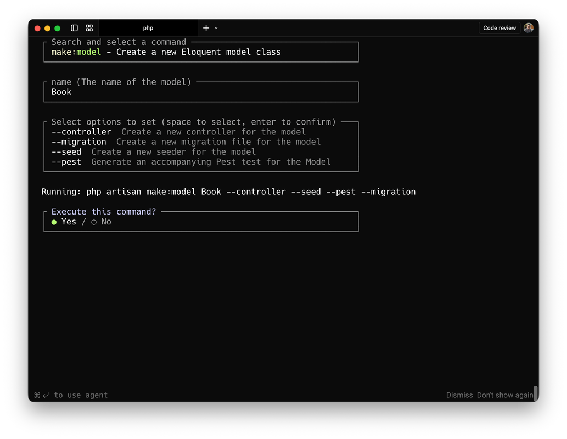Click the block layout grid icon
Viewport: 567px width, 439px height.
coord(89,28)
